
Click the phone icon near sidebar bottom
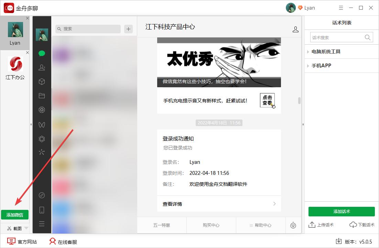(42, 210)
